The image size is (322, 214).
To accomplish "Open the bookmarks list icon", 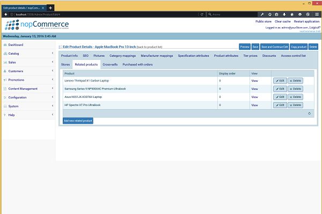I will tap(276, 14).
